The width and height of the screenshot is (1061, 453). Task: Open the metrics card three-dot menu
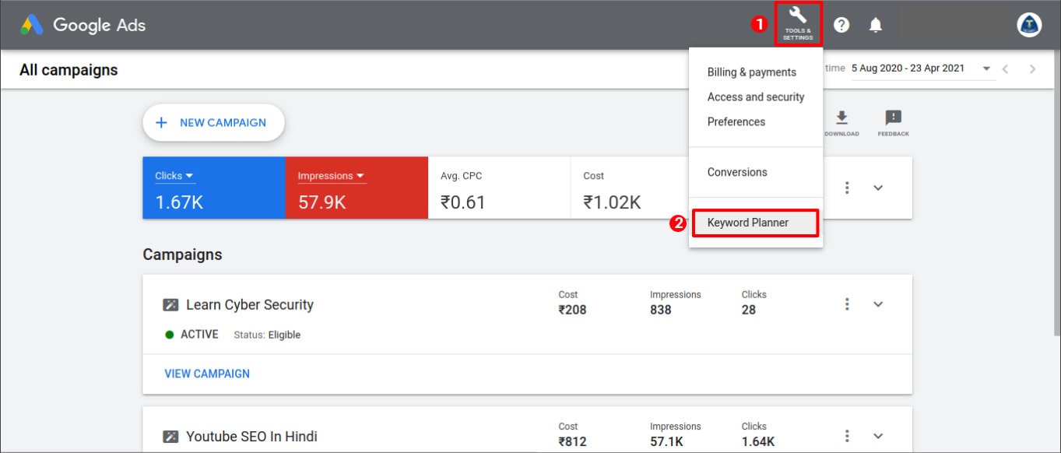(x=847, y=188)
